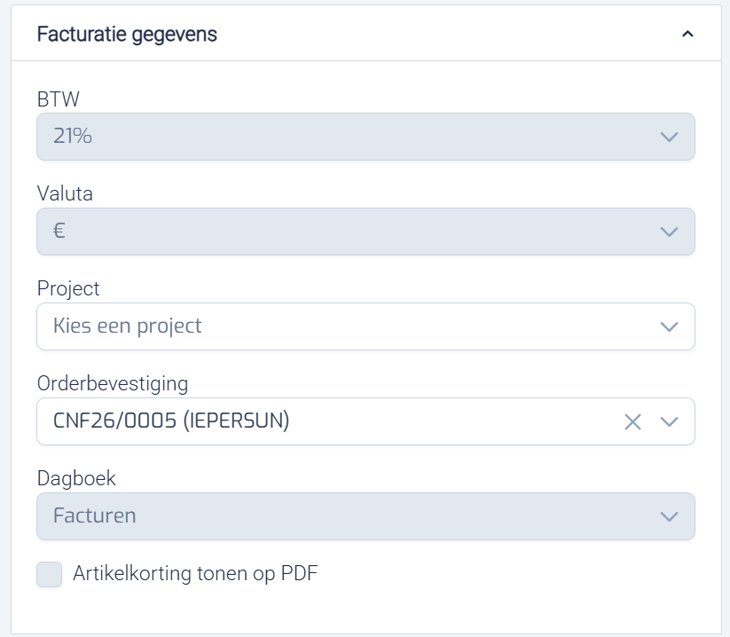
Task: Click the Valuta dropdown arrow icon
Action: click(669, 232)
